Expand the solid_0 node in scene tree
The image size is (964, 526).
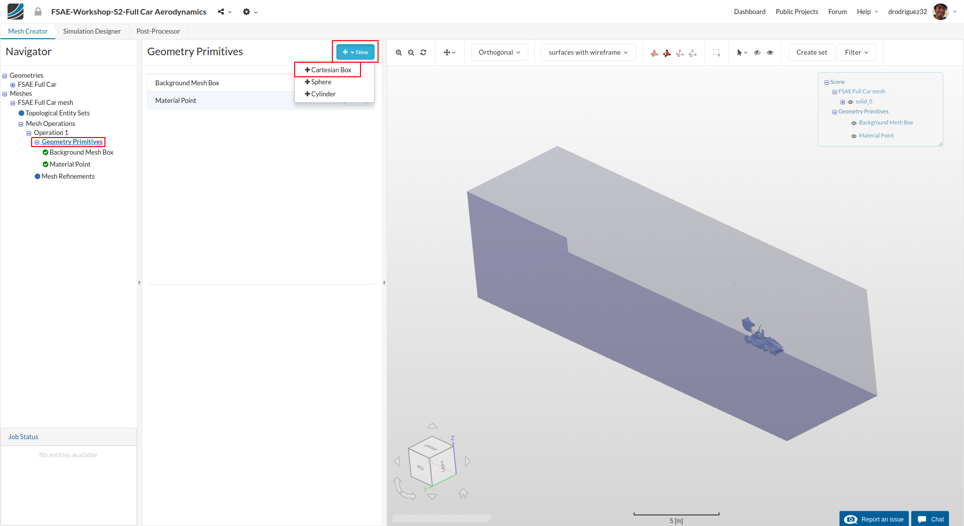[842, 102]
